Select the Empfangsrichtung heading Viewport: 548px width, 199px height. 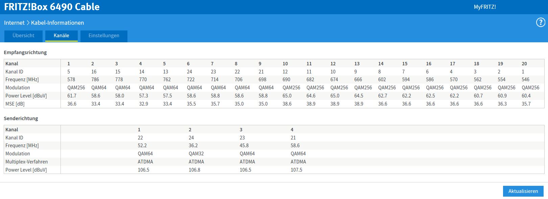tap(25, 52)
